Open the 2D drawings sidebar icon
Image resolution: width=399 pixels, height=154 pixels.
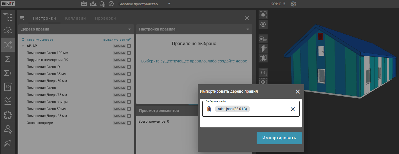click(8, 87)
